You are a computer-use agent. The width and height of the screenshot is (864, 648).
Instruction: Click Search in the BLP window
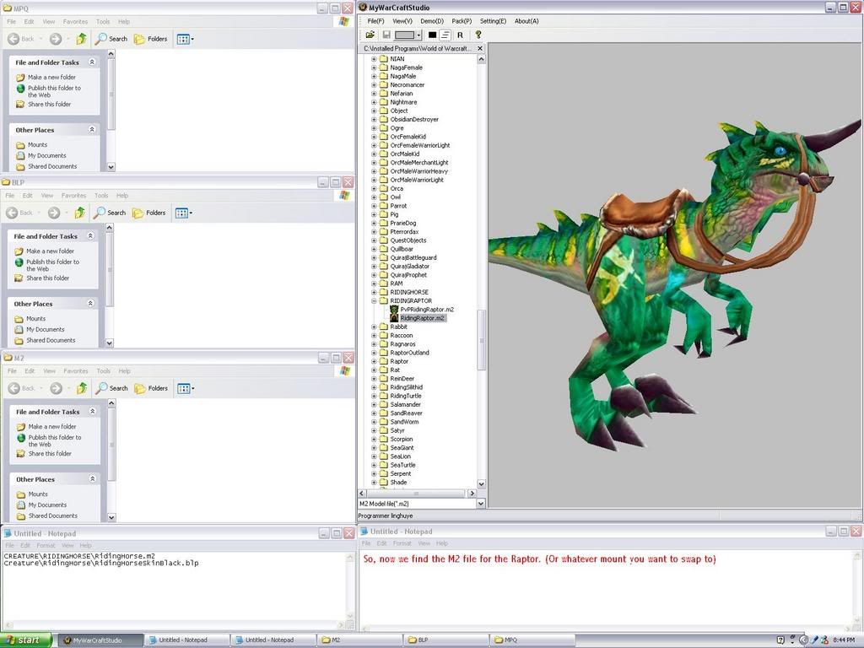coord(110,213)
